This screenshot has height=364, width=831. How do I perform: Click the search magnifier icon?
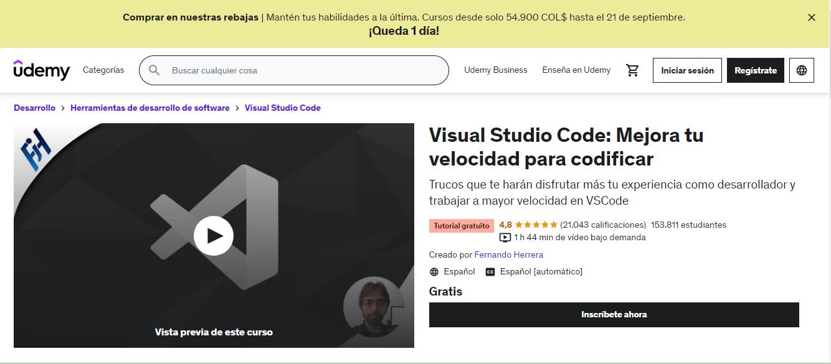pyautogui.click(x=154, y=70)
